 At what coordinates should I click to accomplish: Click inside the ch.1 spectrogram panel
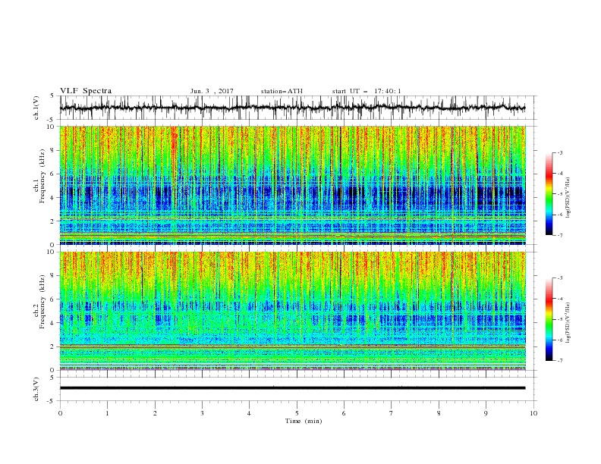292,185
